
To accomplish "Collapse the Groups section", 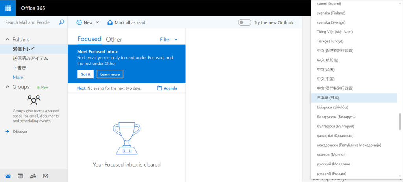I will pyautogui.click(x=7, y=87).
